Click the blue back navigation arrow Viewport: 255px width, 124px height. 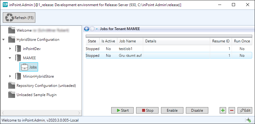87,29
